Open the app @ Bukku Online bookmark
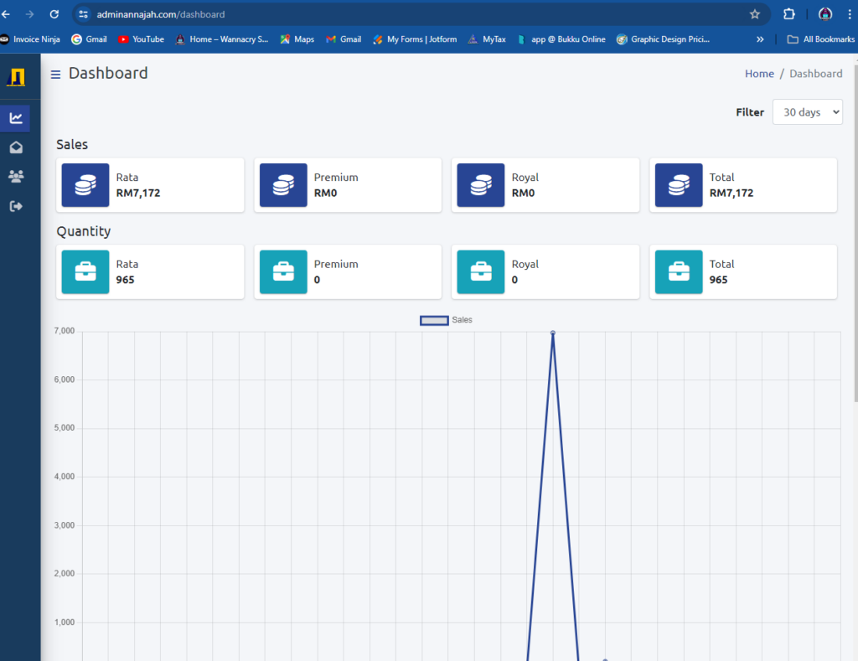This screenshot has width=858, height=661. [561, 39]
